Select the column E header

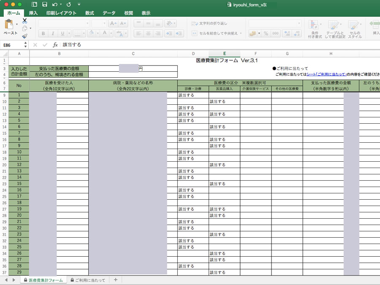(225, 54)
